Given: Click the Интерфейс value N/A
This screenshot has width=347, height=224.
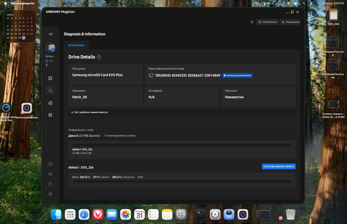Looking at the screenshot, I should (x=152, y=97).
